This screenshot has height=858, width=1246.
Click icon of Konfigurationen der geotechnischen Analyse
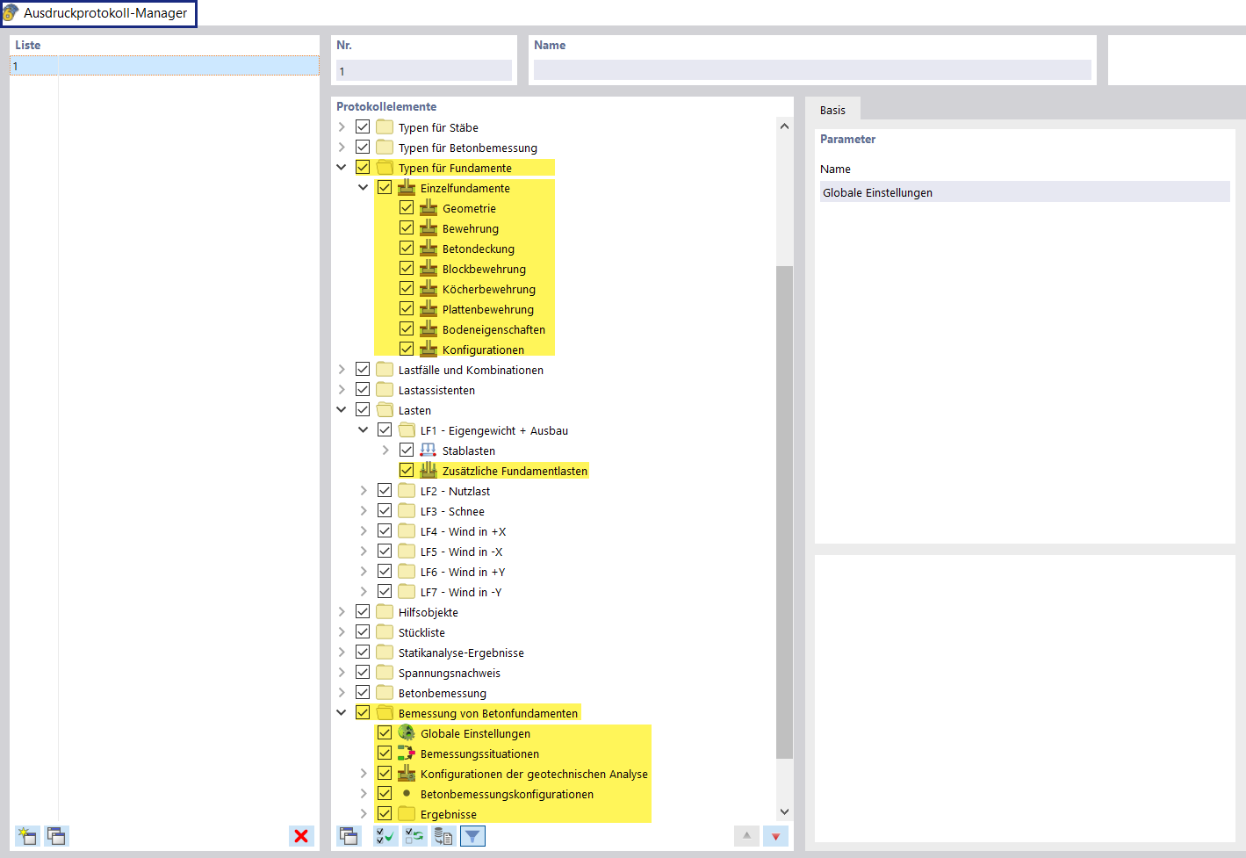point(407,773)
